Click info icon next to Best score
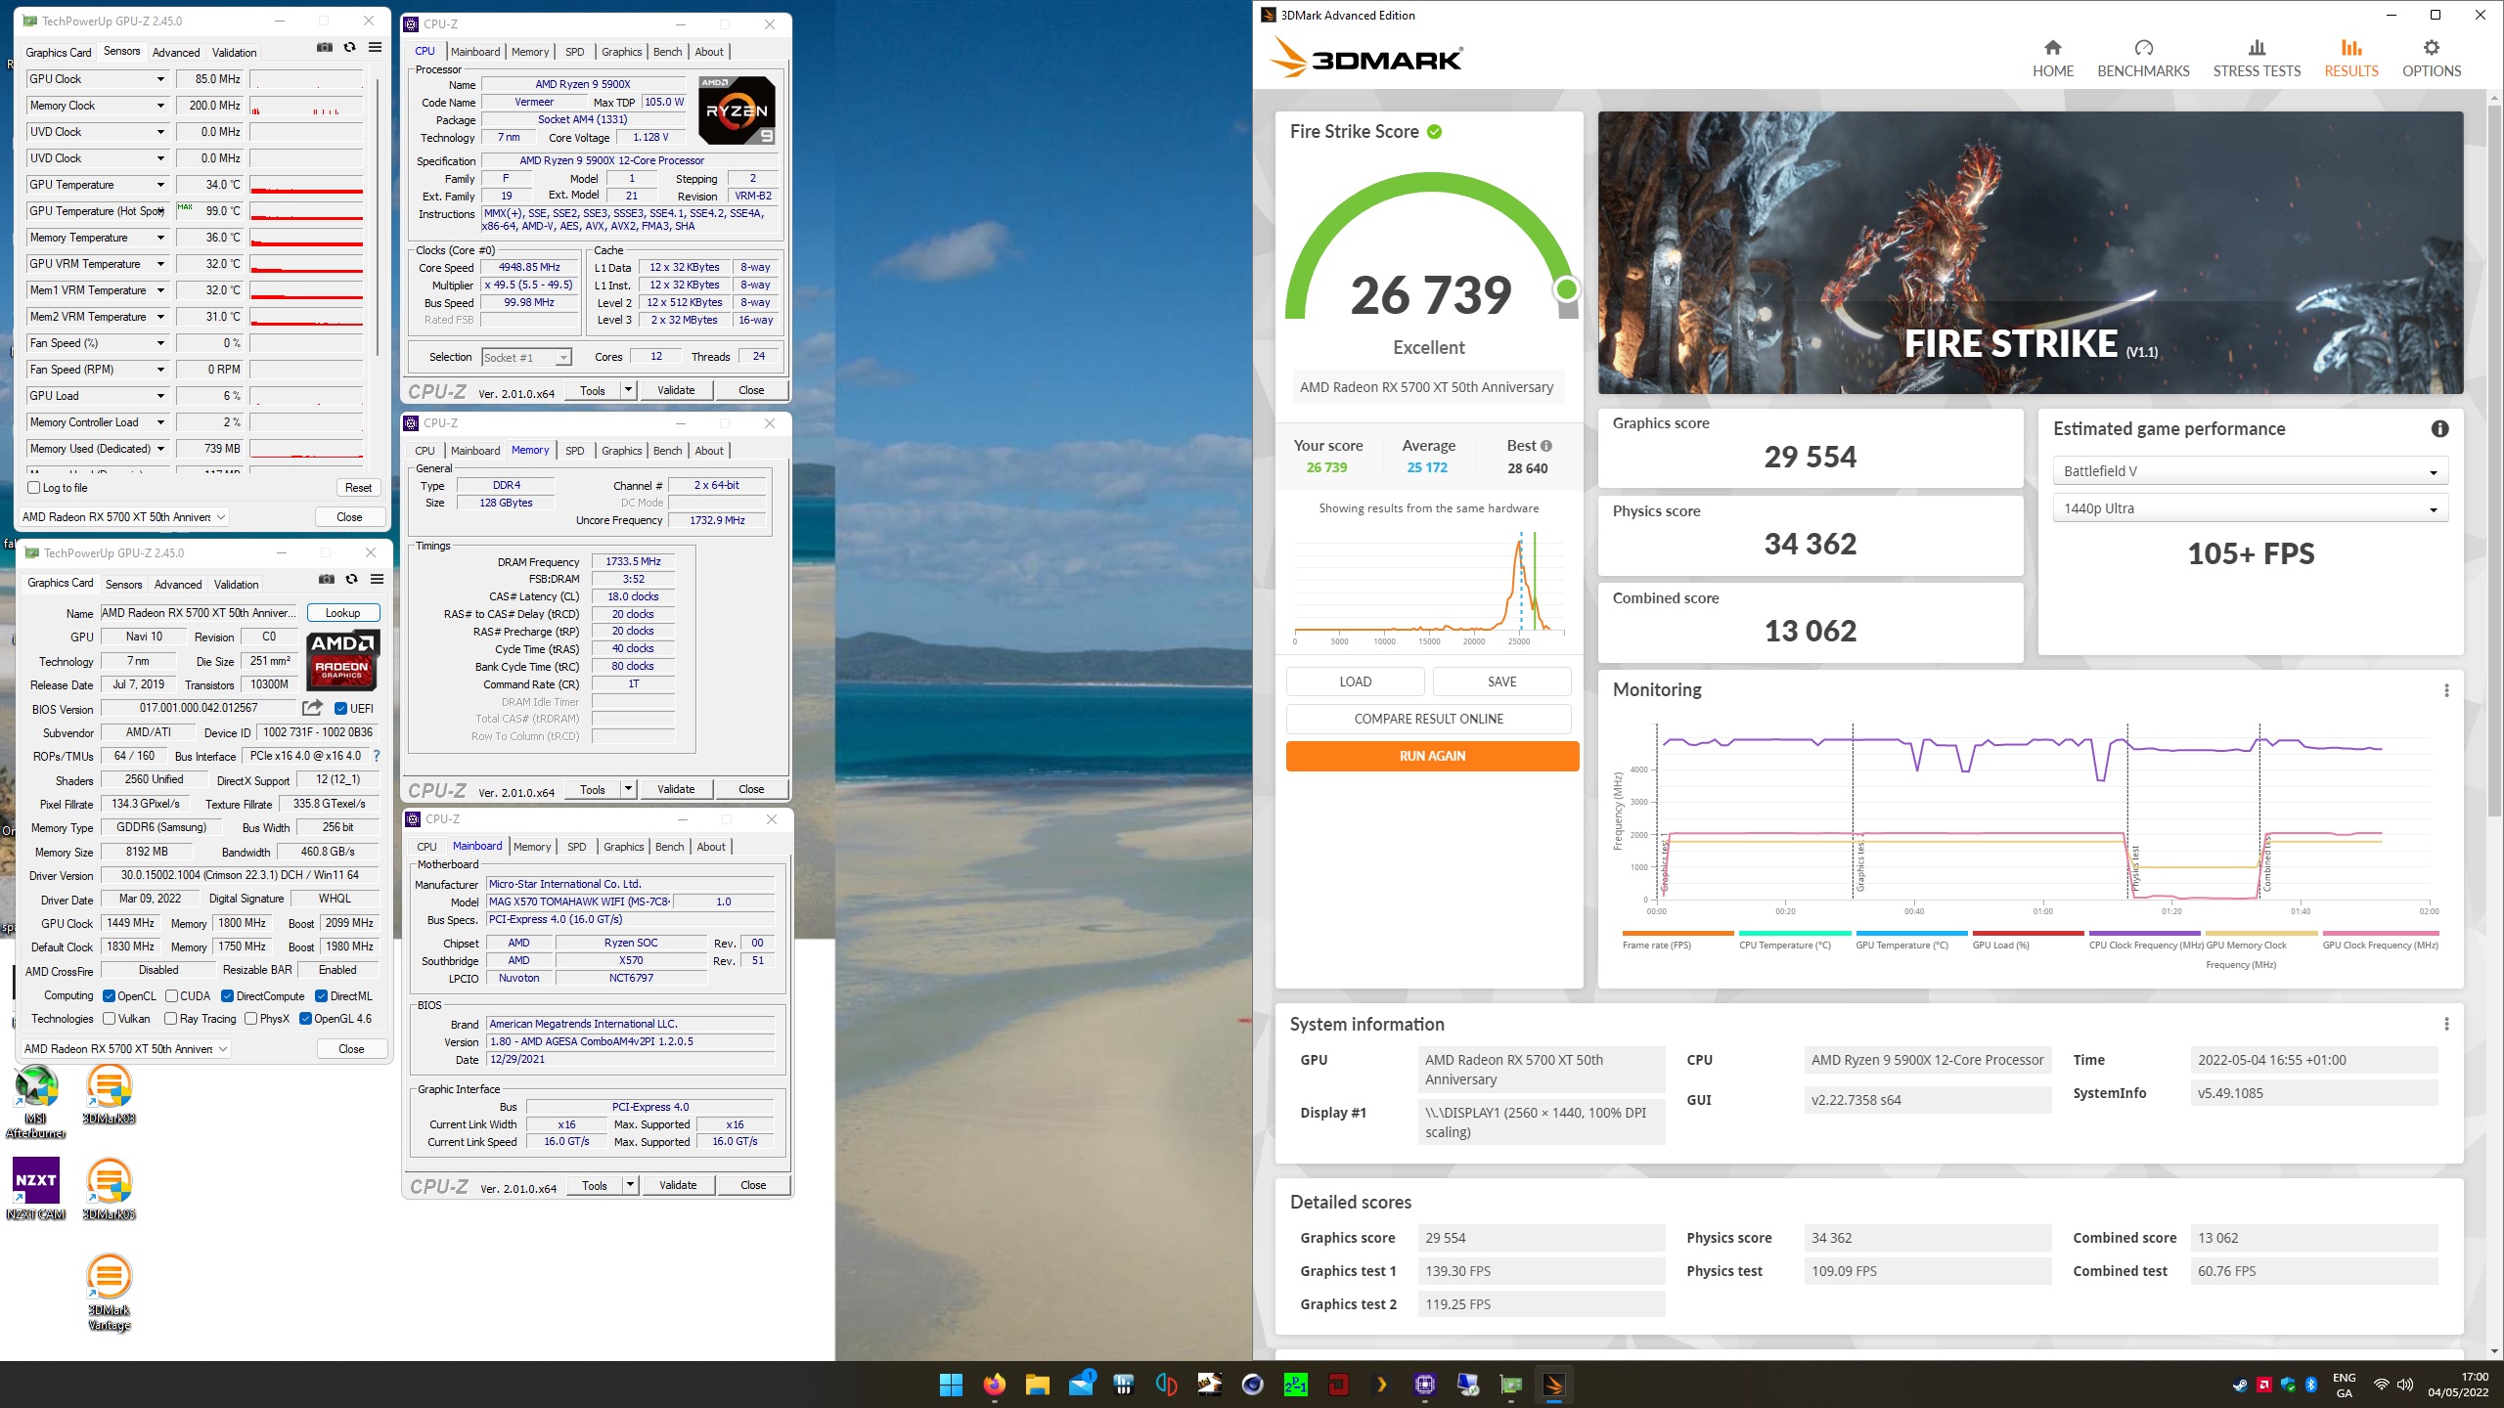 pos(1545,446)
